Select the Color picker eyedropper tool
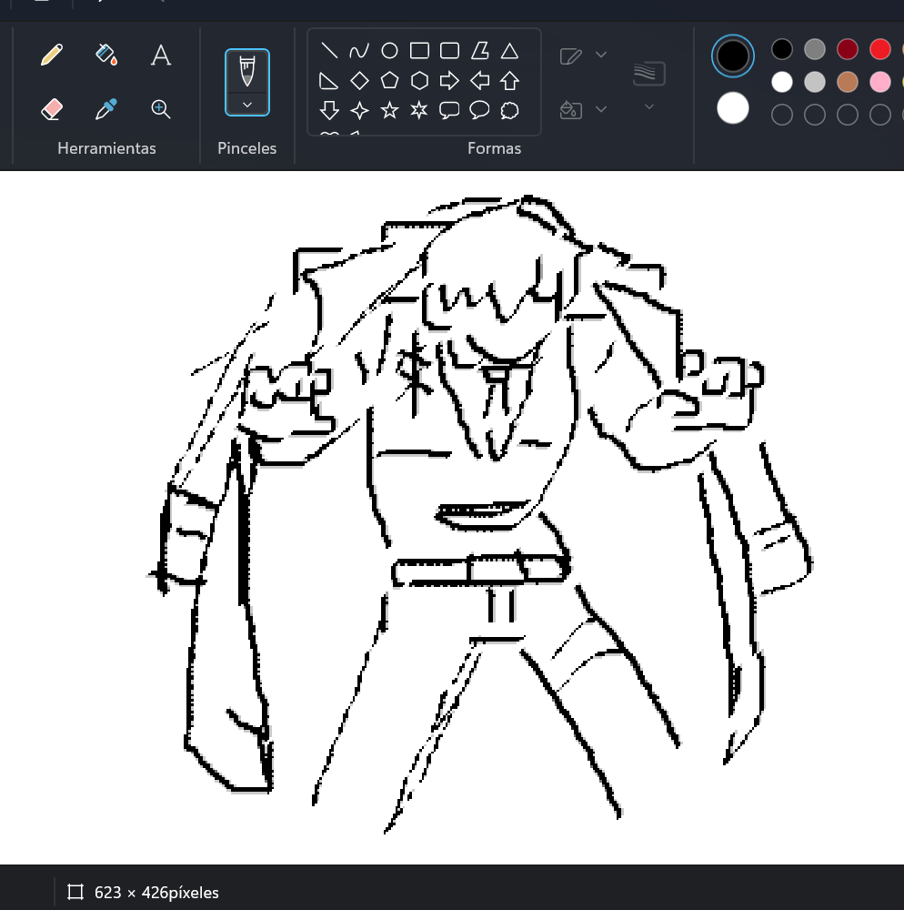Screen dimensions: 904x910 [x=106, y=108]
